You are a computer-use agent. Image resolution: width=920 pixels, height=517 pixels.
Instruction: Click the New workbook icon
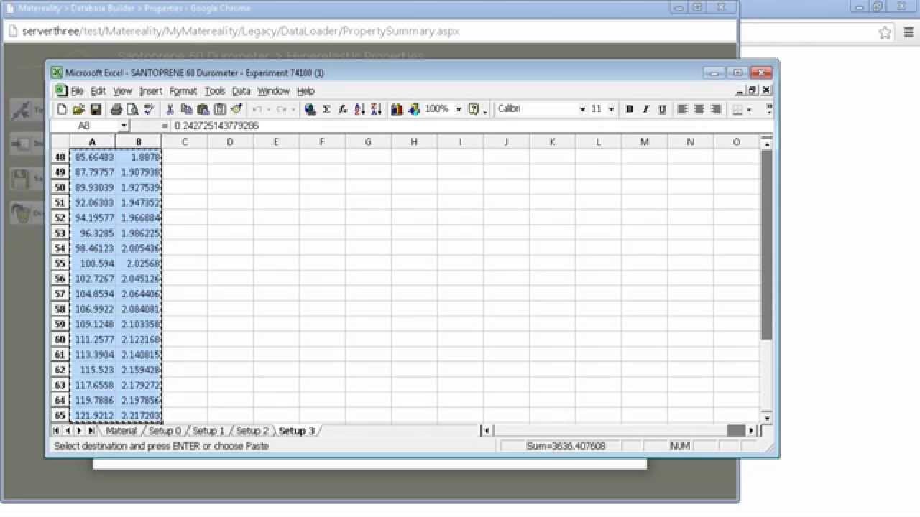(x=62, y=109)
